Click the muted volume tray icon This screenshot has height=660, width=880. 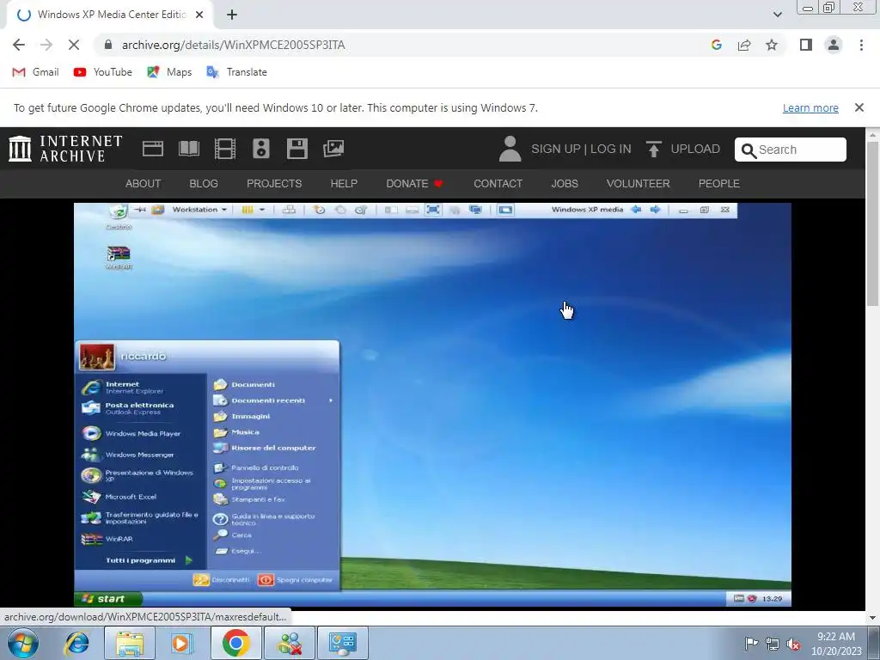[793, 644]
